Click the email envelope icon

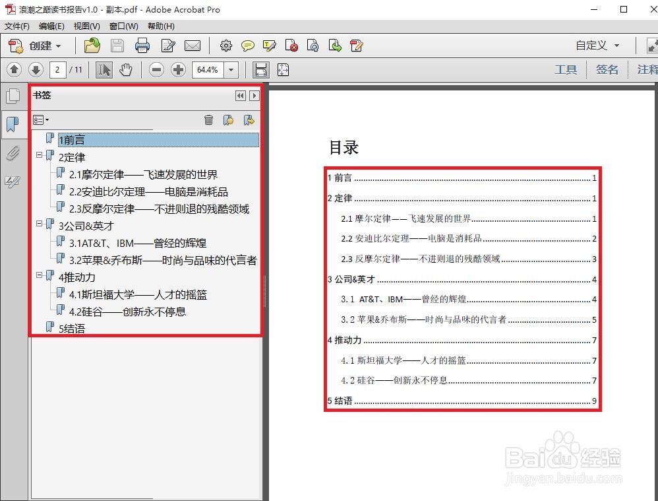pyautogui.click(x=193, y=46)
